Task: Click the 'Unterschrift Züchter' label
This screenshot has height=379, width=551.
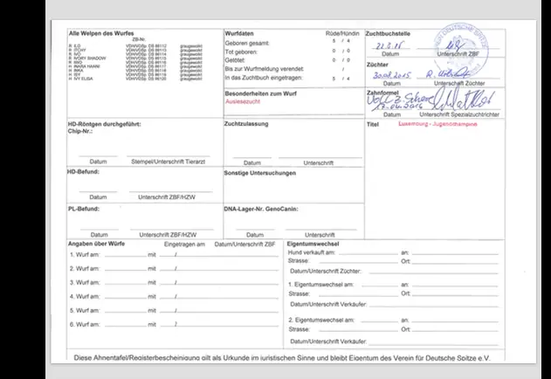Action: click(459, 83)
